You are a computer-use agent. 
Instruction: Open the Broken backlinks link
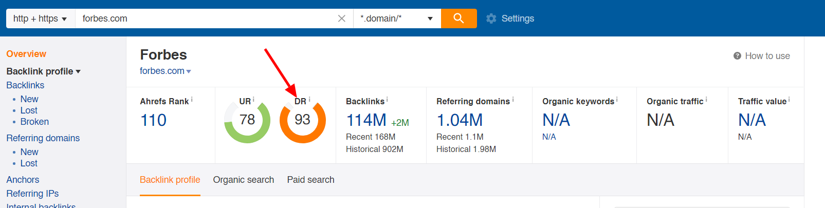pos(34,122)
